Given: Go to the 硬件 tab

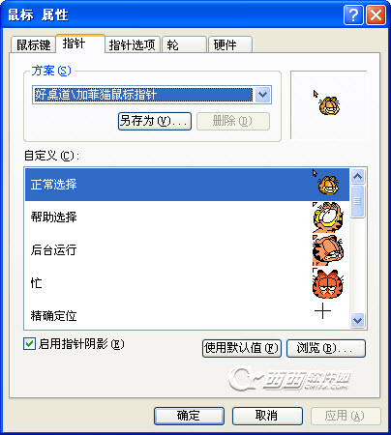Looking at the screenshot, I should click(x=230, y=44).
